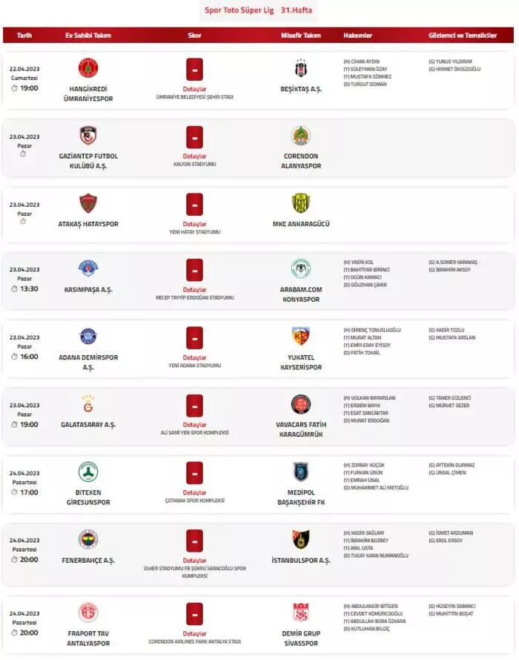Select the 31.Hafta week heading
Image resolution: width=519 pixels, height=660 pixels.
click(x=296, y=10)
